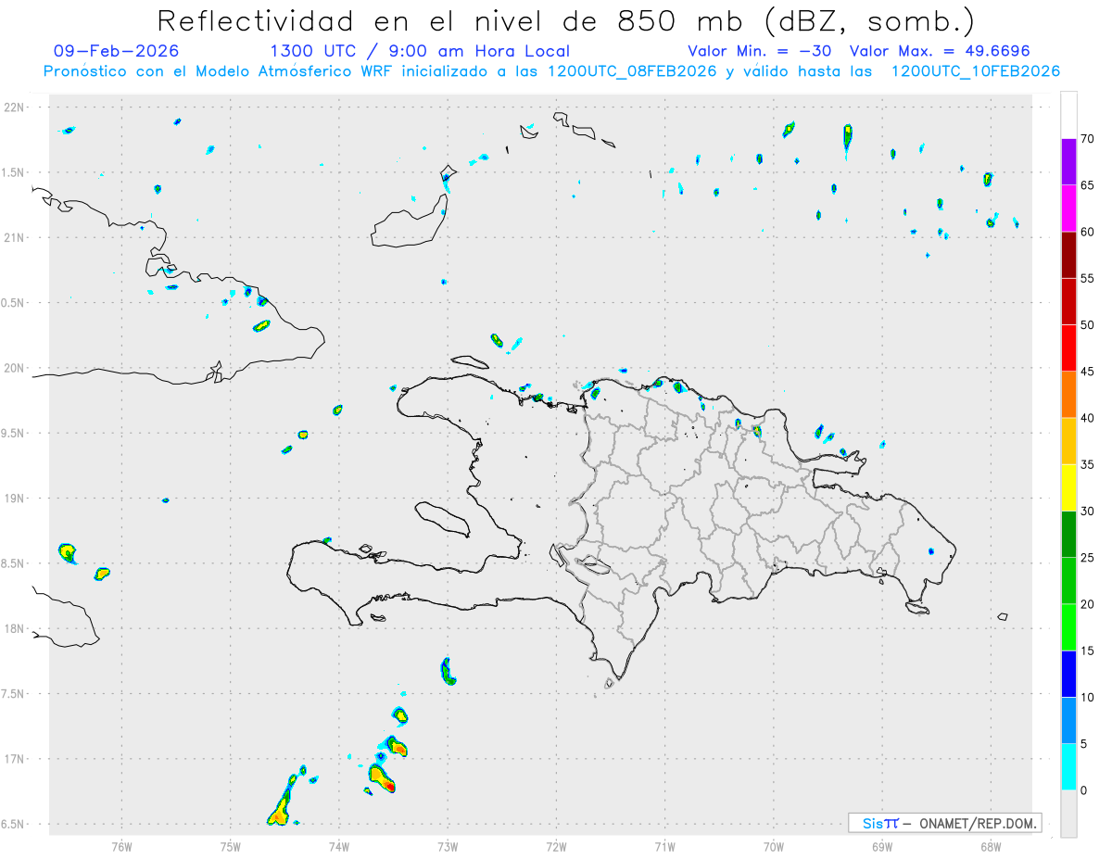Click the orange 40–45 dBZ colorbar segment

pyautogui.click(x=1068, y=395)
